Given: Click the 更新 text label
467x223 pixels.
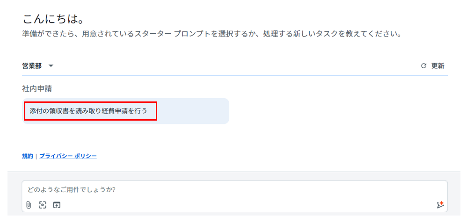Looking at the screenshot, I should [x=438, y=66].
